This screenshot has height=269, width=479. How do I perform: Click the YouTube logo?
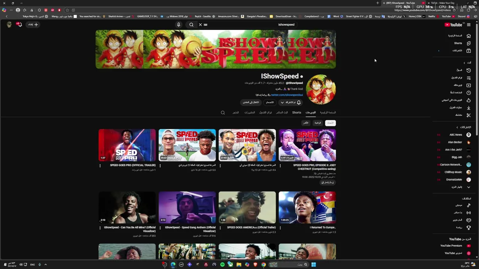tap(453, 25)
